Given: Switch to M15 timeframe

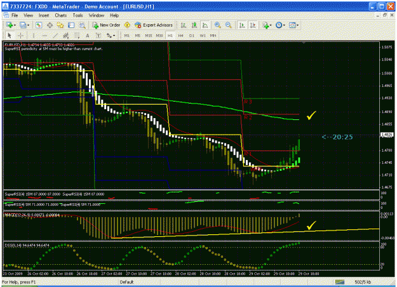Looking at the screenshot, I should coord(149,36).
